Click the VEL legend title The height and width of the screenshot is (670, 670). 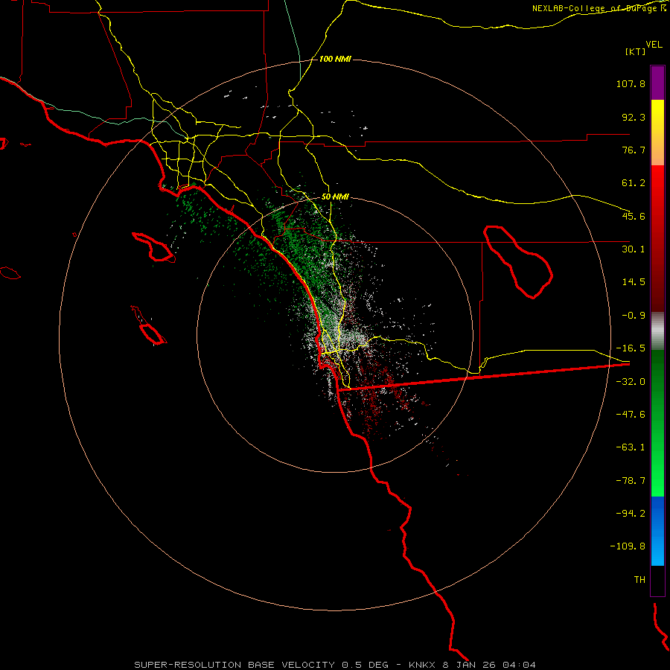(654, 45)
